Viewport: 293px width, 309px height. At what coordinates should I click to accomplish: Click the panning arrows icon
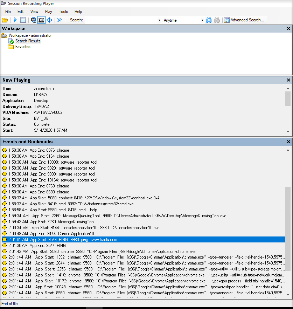coord(49,20)
